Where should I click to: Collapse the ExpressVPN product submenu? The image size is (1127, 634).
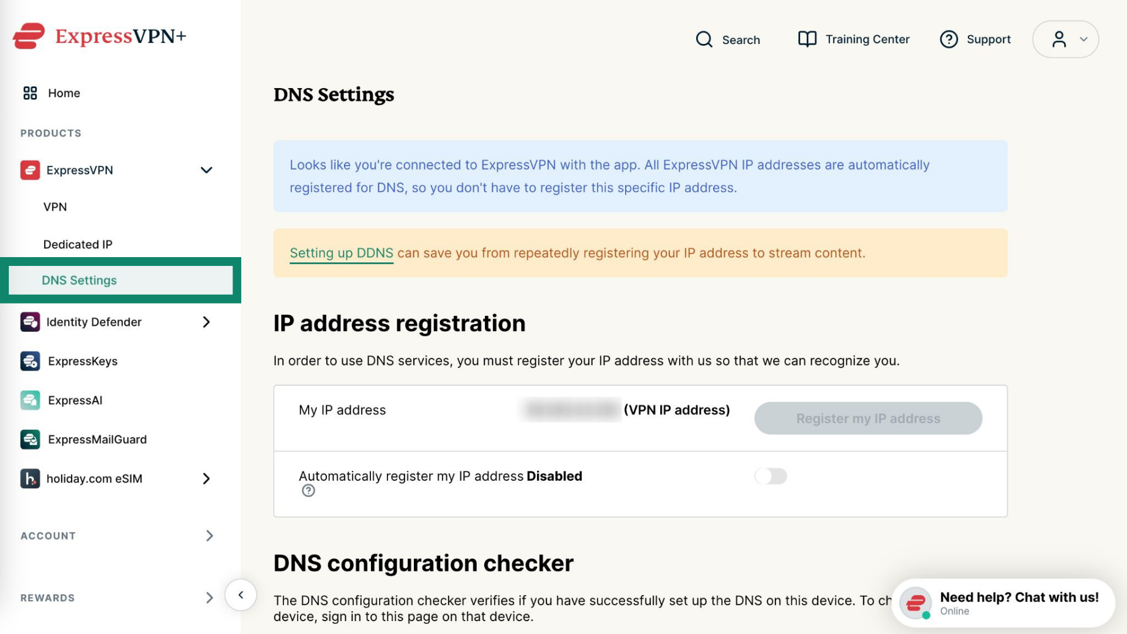tap(206, 170)
